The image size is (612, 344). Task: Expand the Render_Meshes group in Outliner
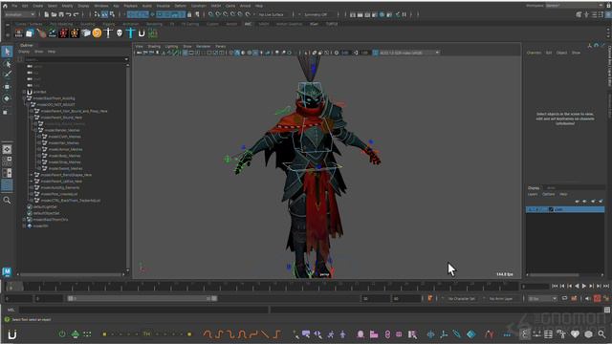click(x=35, y=130)
